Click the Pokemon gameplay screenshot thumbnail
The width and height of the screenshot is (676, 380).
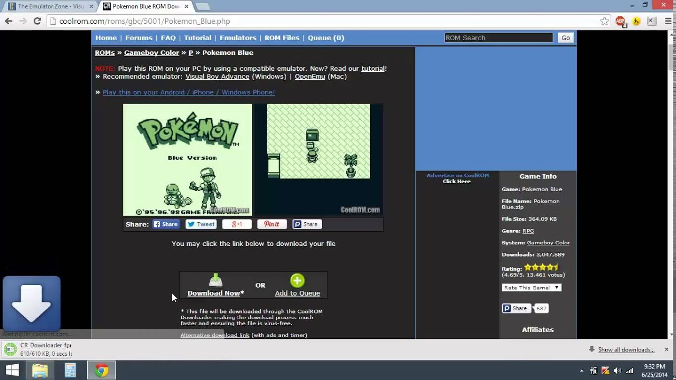point(318,160)
